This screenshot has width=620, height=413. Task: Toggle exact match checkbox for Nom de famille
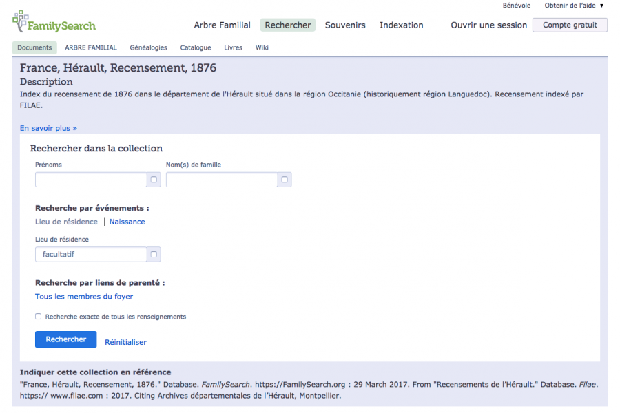click(285, 180)
